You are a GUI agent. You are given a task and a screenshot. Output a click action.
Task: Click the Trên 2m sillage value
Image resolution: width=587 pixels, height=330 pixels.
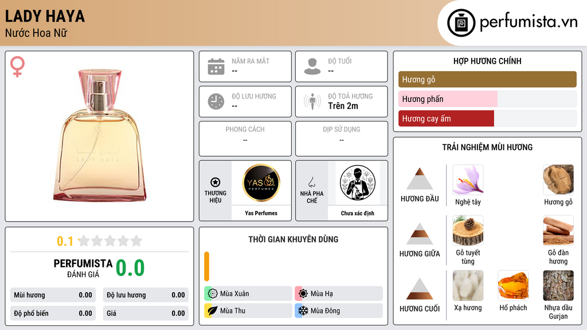pos(343,106)
